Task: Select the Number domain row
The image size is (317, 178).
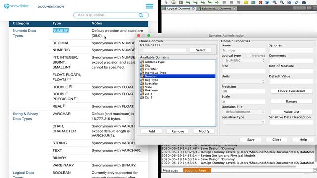Action: (x=178, y=76)
